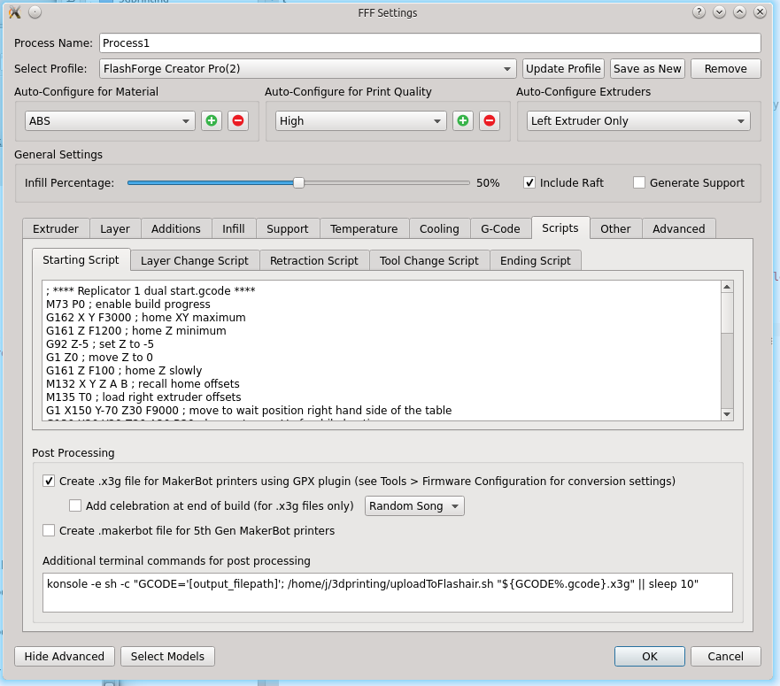Click the line 'G92 Z-5 ; set Z to -5'
The height and width of the screenshot is (686, 780).
point(100,343)
